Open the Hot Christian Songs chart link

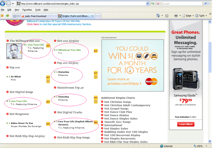(x=117, y=102)
